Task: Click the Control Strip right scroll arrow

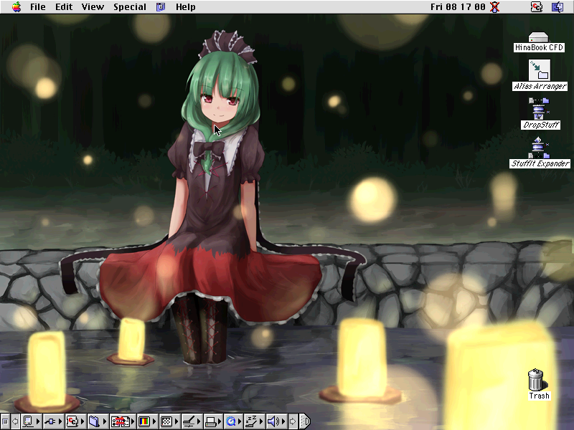Action: click(293, 421)
